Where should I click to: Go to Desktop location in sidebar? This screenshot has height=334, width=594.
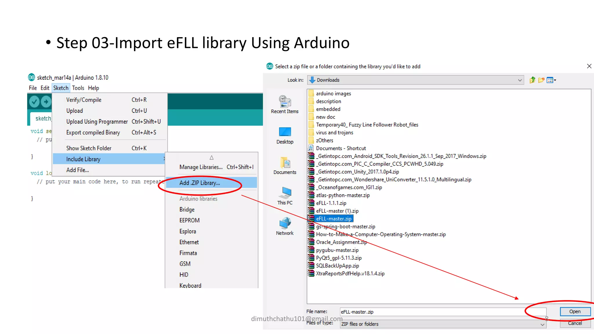tap(285, 135)
